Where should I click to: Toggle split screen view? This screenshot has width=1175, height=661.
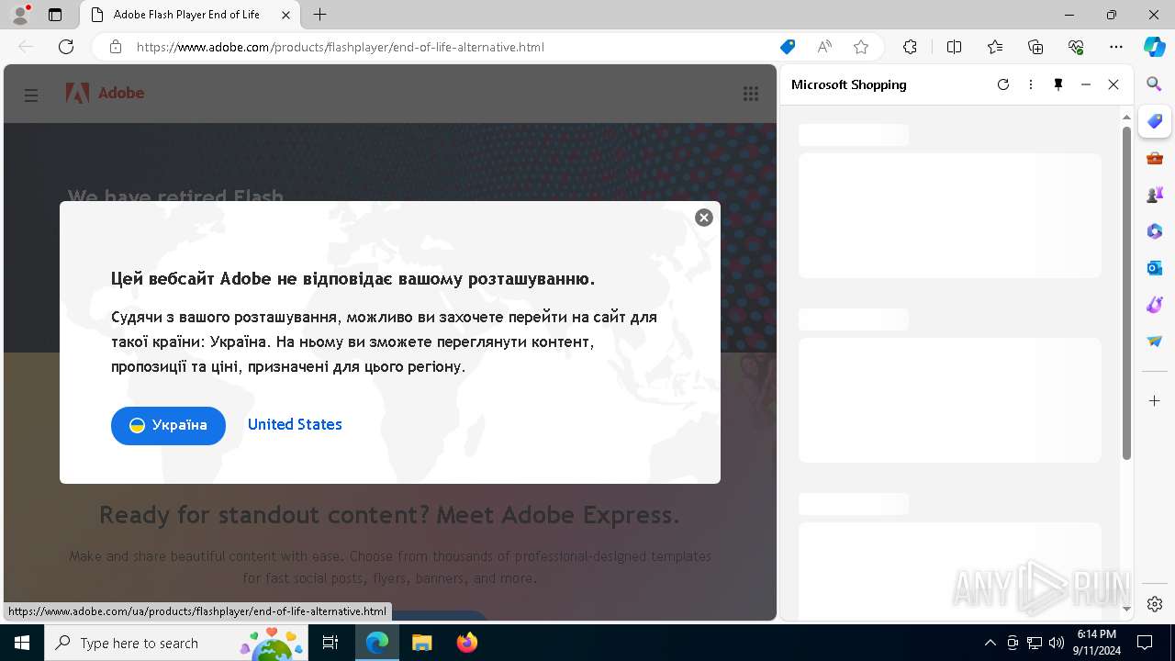click(x=955, y=47)
